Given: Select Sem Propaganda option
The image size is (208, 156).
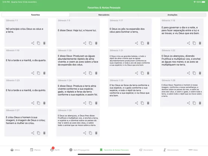Looking at the screenshot, I should [80, 150].
